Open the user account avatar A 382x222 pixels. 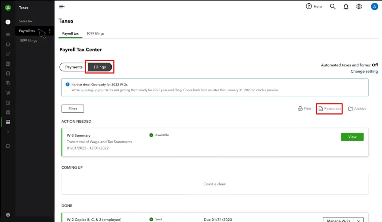point(374,6)
